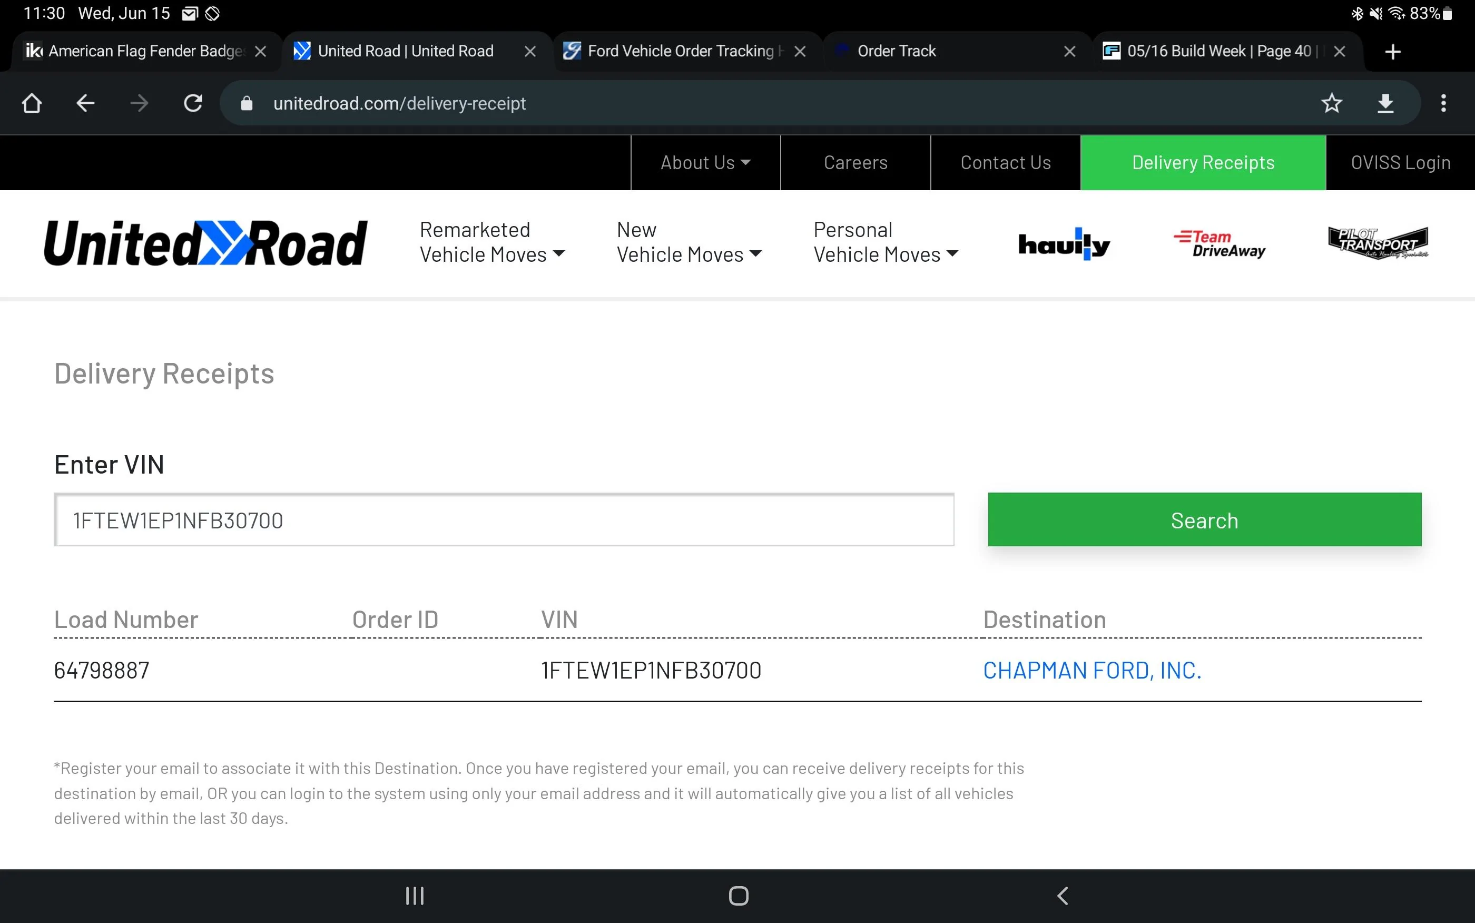The image size is (1475, 923).
Task: Bookmark page with star icon
Action: pyautogui.click(x=1332, y=103)
